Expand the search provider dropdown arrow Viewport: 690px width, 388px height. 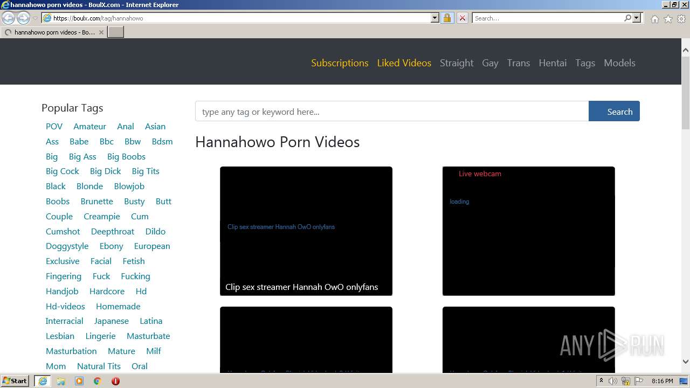[x=637, y=18]
